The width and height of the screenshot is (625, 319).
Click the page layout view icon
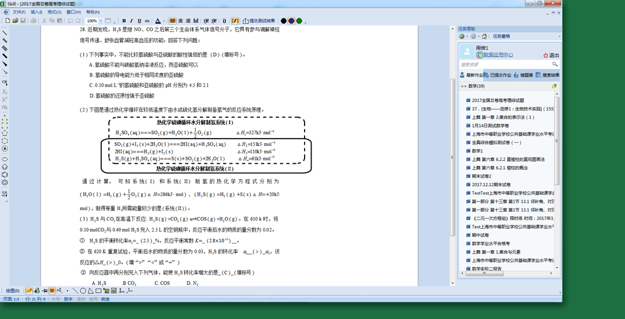click(108, 20)
